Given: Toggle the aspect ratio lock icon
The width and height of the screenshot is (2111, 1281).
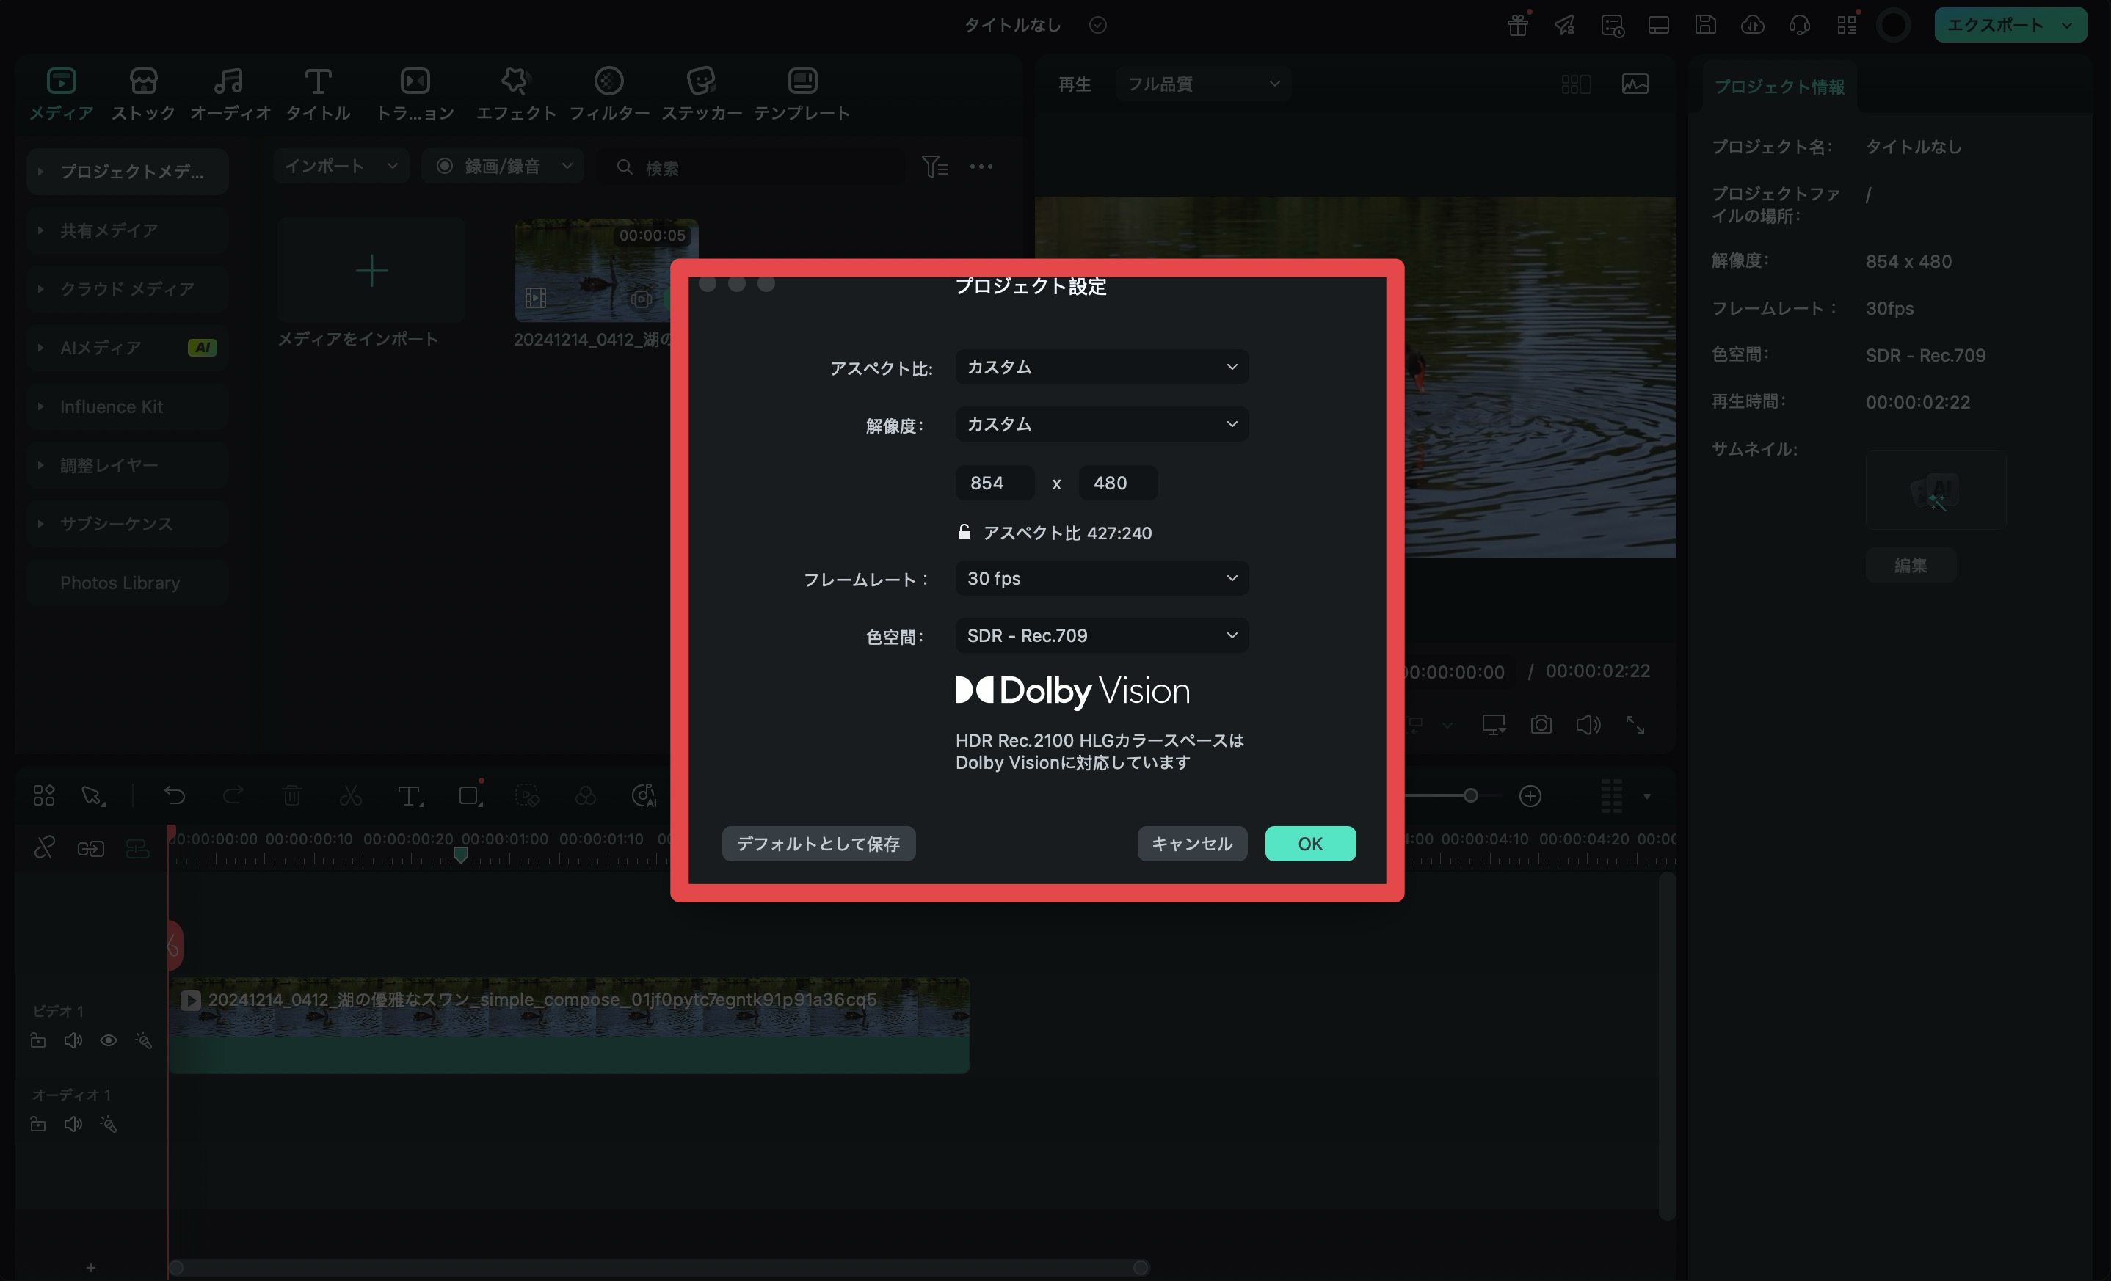Looking at the screenshot, I should tap(964, 533).
